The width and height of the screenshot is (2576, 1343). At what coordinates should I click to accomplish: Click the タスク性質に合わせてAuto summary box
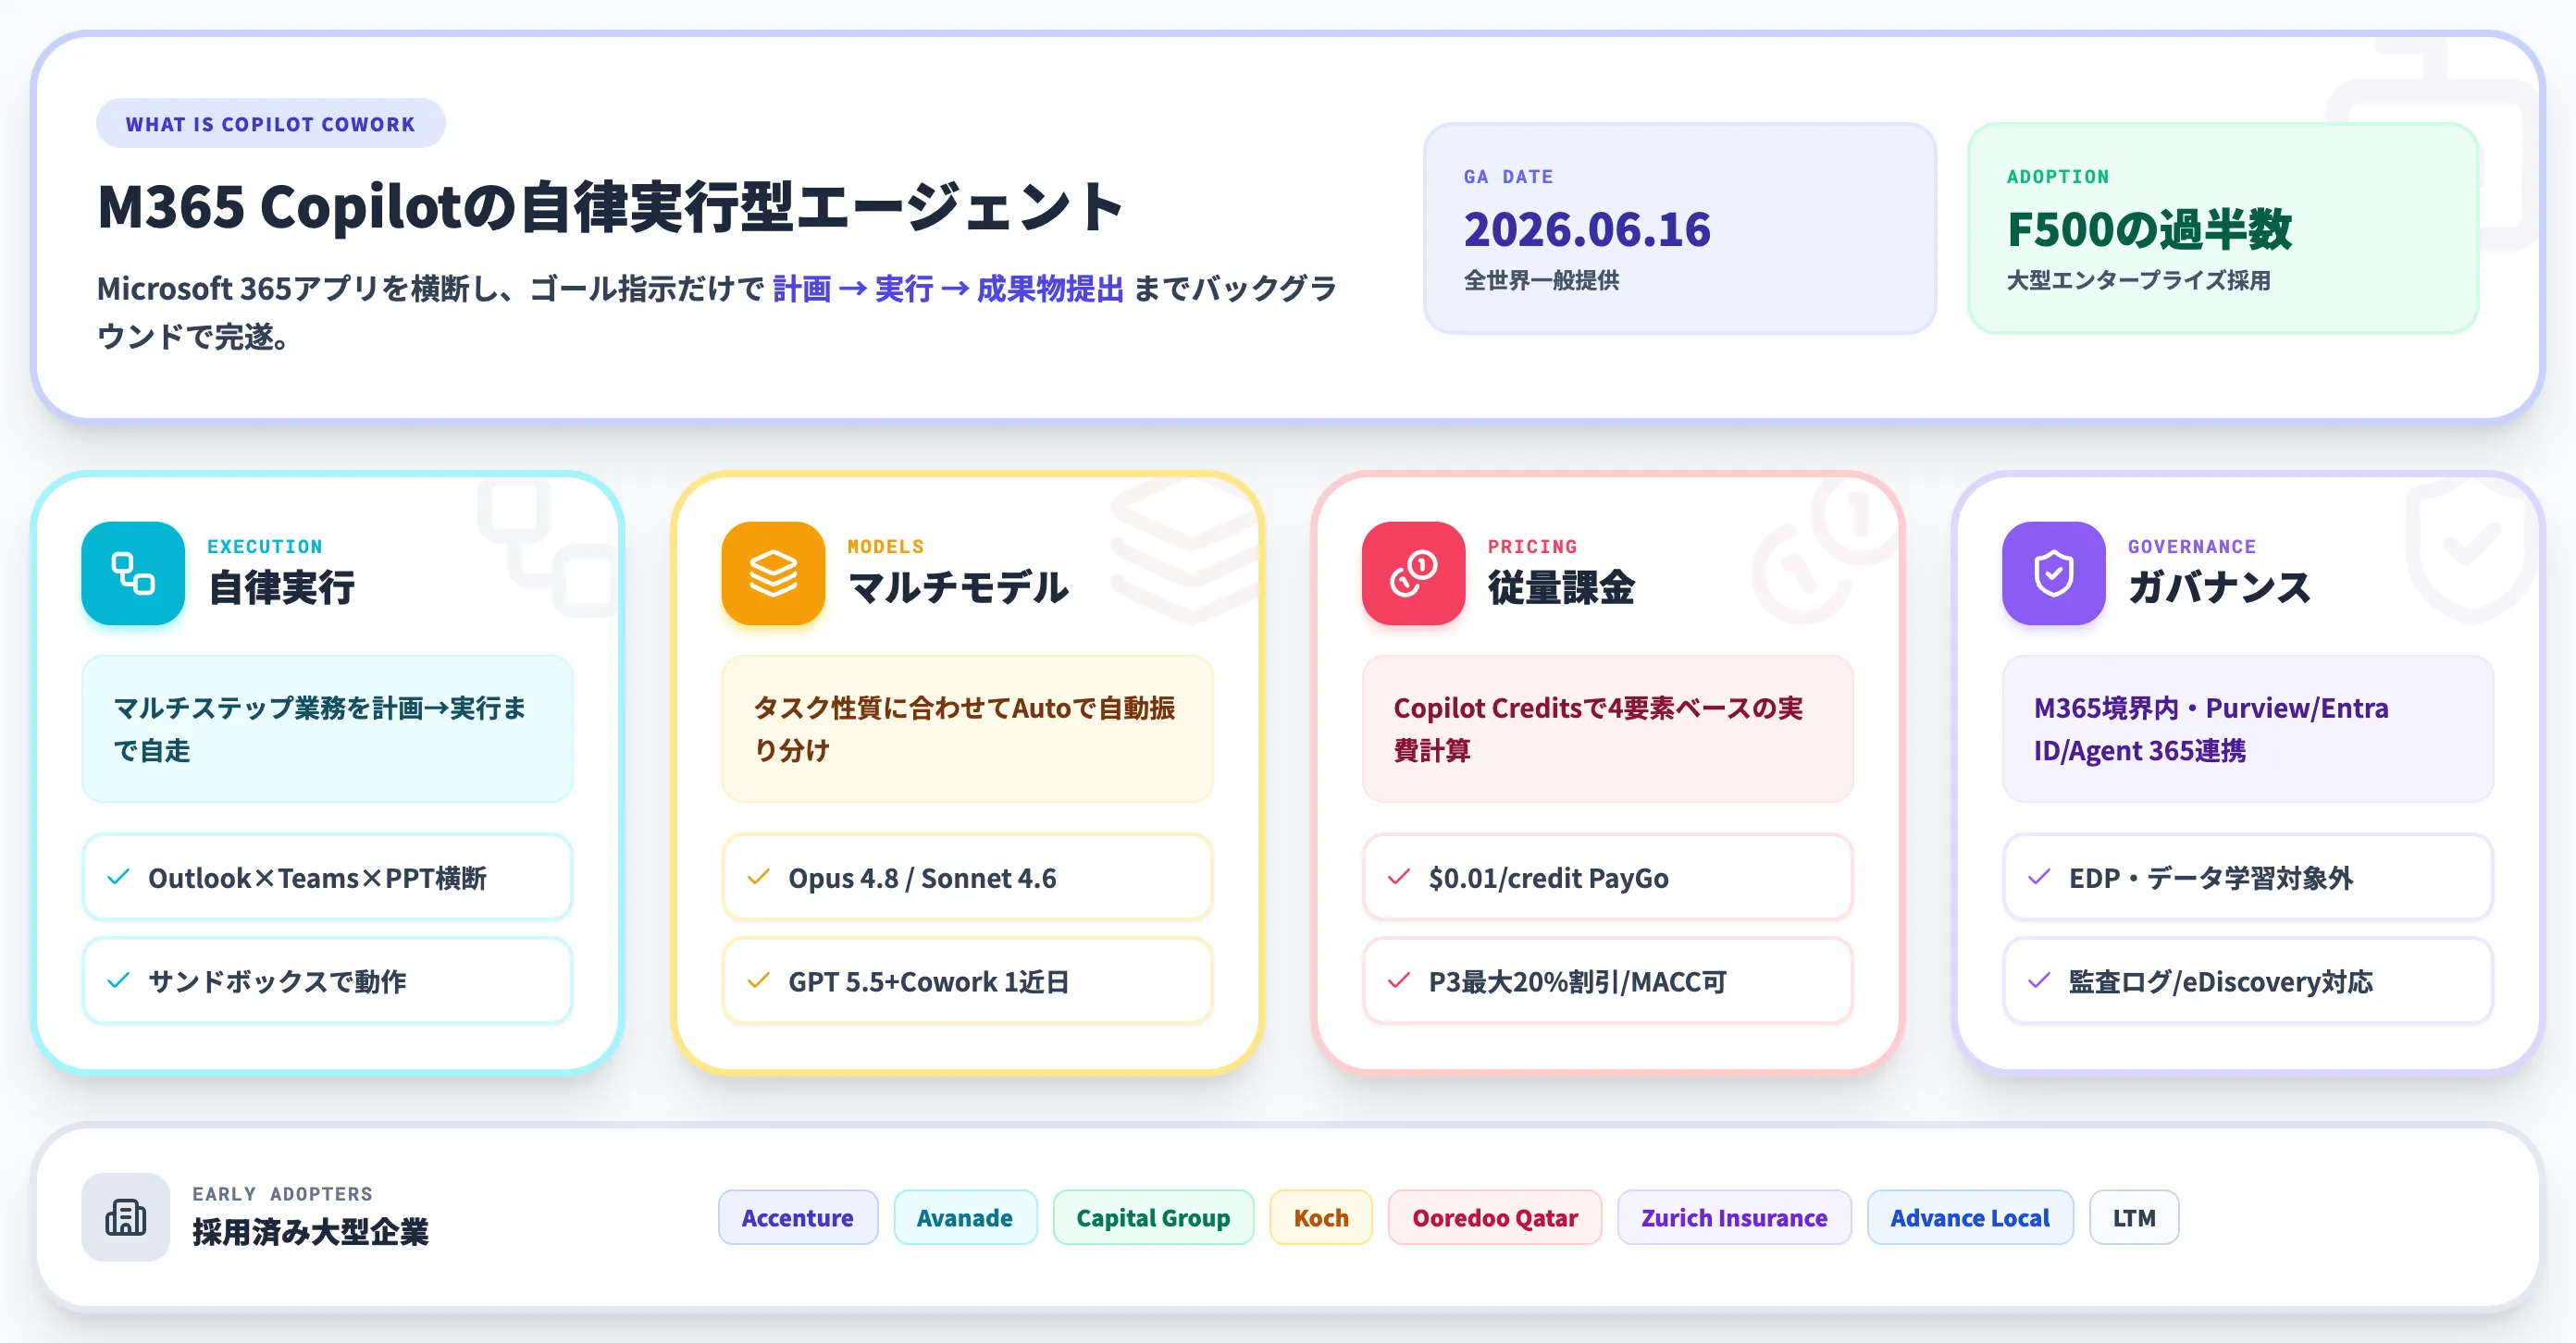[x=967, y=729]
